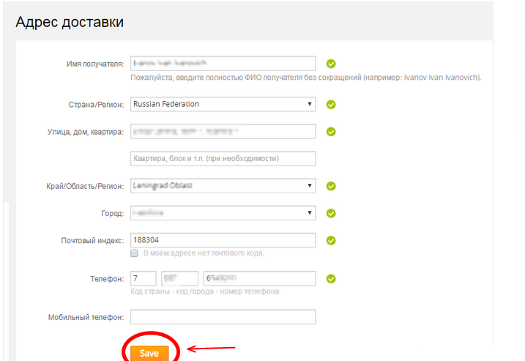The width and height of the screenshot is (525, 361).
Task: Click the green checkmark beside Телефон
Action: point(331,278)
